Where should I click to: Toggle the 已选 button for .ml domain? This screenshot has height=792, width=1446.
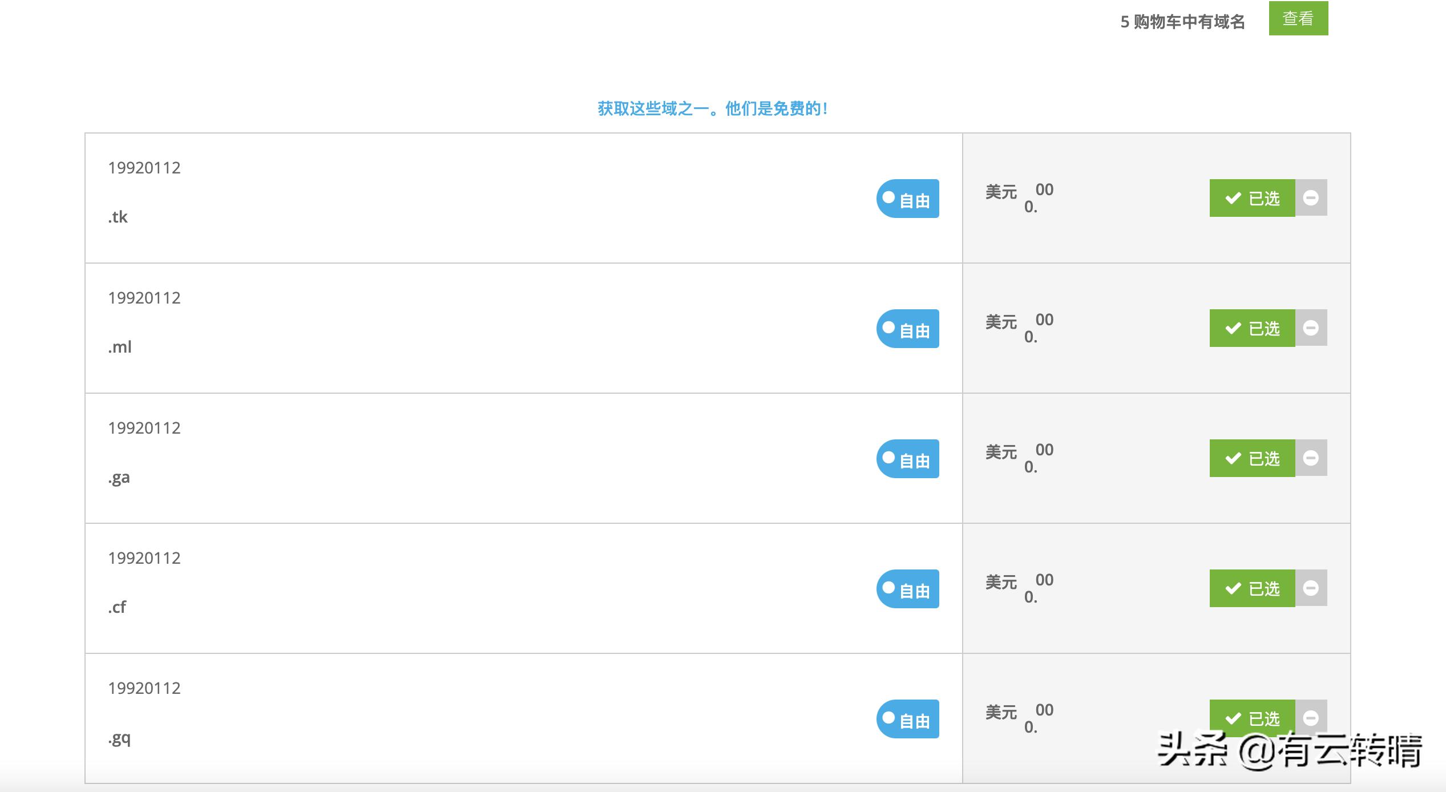coord(1252,328)
